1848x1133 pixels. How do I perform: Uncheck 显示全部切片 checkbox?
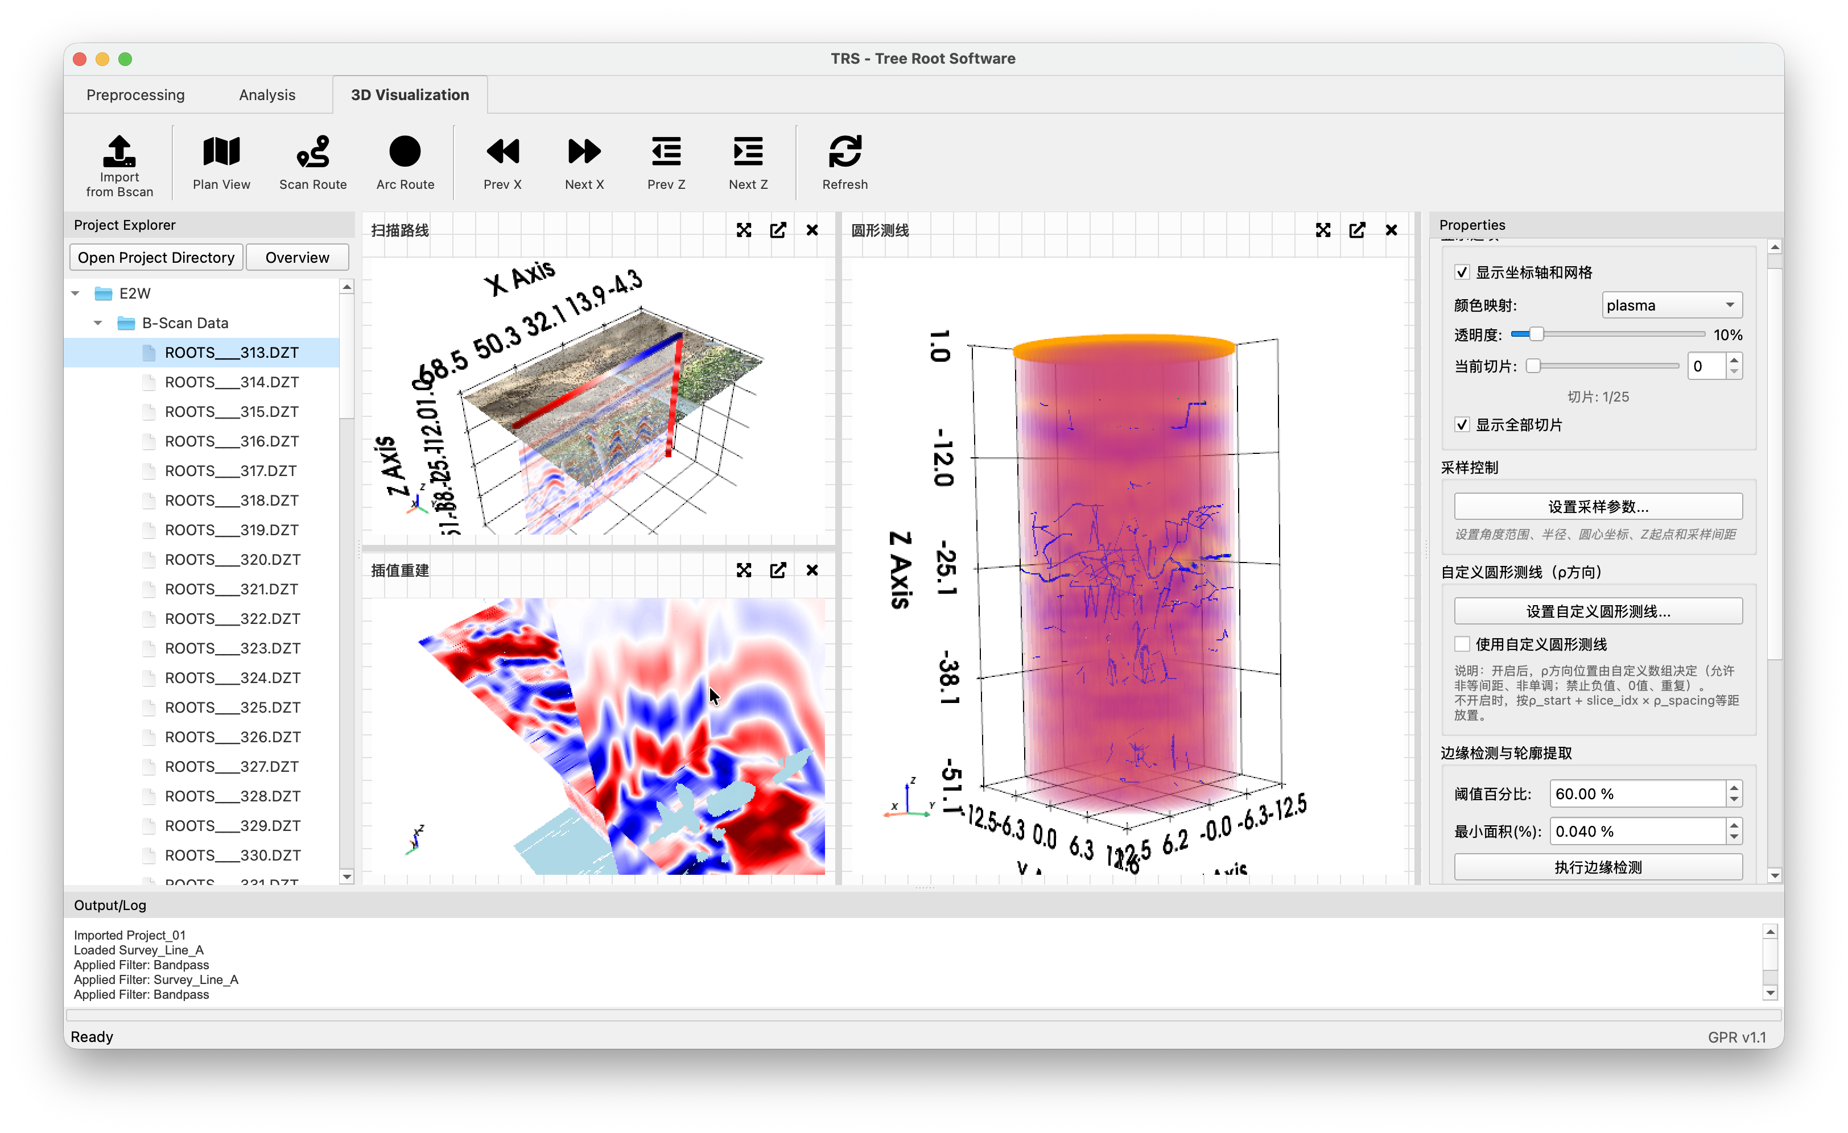[x=1462, y=425]
